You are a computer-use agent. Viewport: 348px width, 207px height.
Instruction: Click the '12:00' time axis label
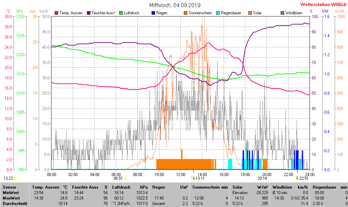pyautogui.click(x=181, y=175)
